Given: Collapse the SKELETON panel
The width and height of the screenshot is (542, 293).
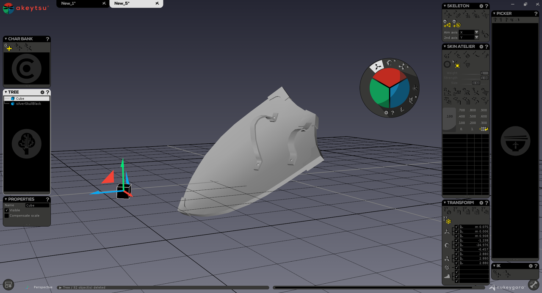Looking at the screenshot, I should coord(445,6).
